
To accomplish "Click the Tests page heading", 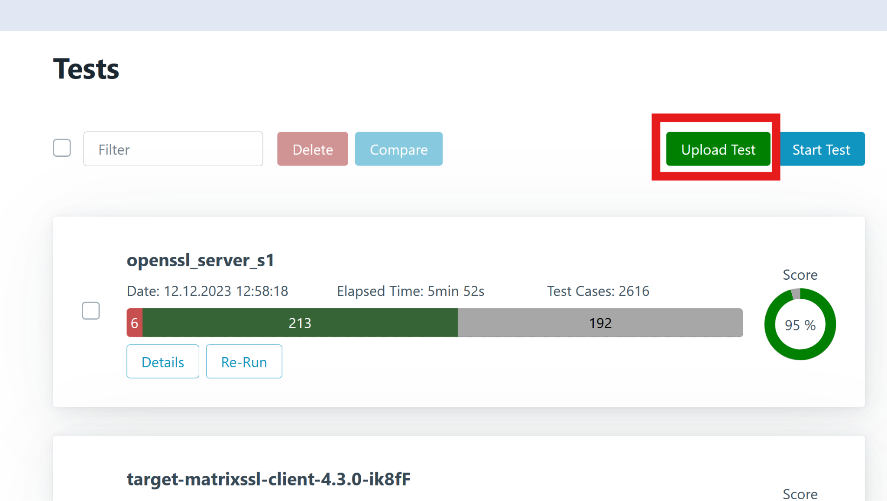I will pyautogui.click(x=86, y=69).
